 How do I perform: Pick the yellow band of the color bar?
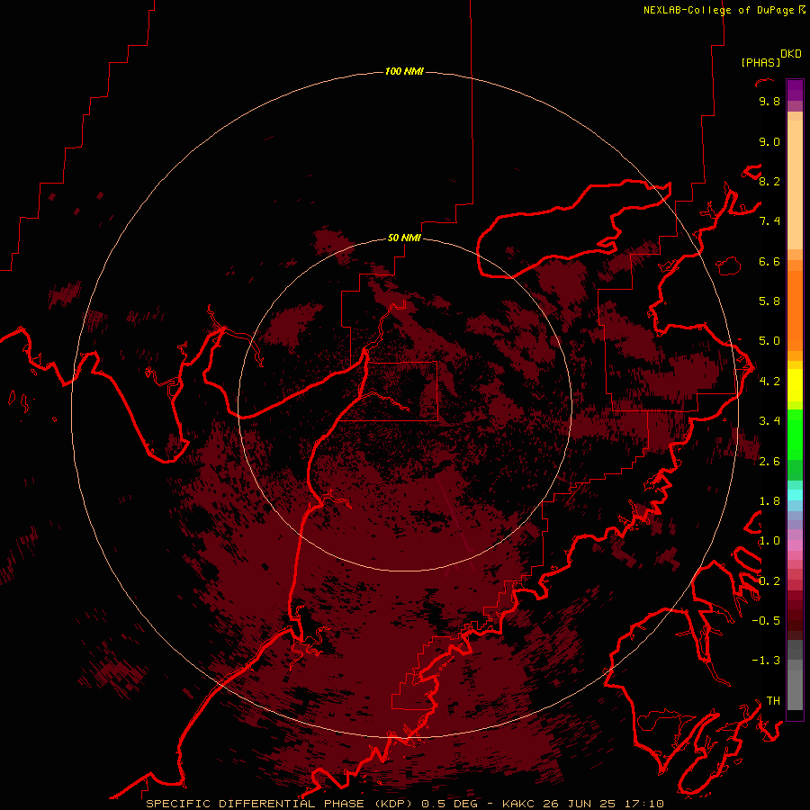(x=795, y=385)
